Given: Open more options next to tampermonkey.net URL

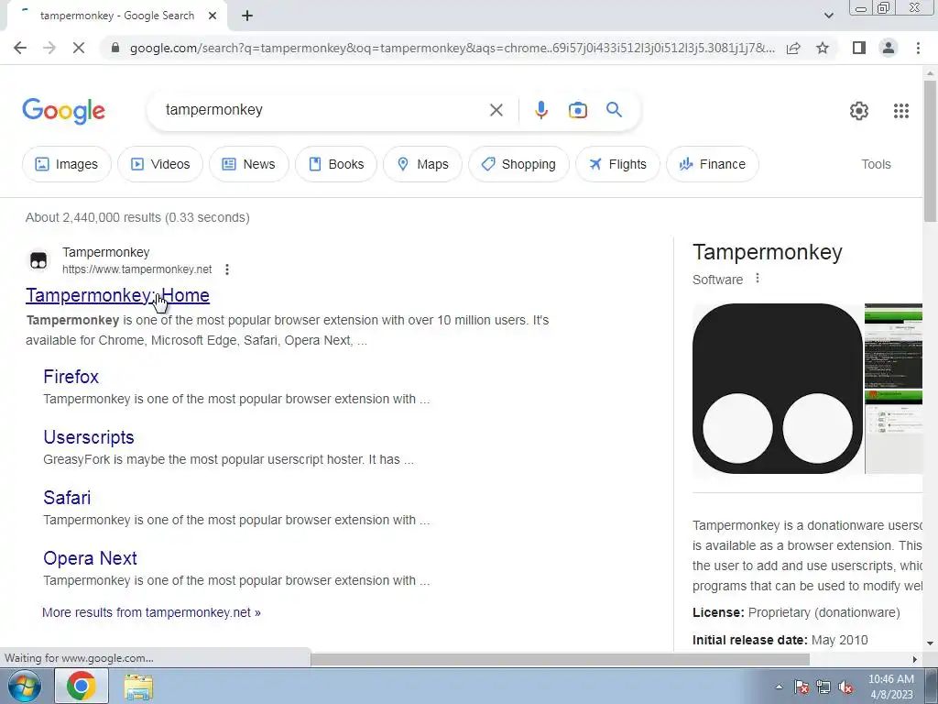Looking at the screenshot, I should point(227,269).
